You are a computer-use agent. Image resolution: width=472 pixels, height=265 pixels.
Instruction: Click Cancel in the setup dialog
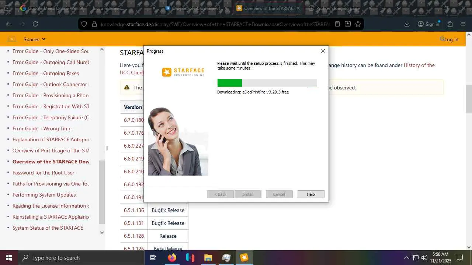point(279,194)
